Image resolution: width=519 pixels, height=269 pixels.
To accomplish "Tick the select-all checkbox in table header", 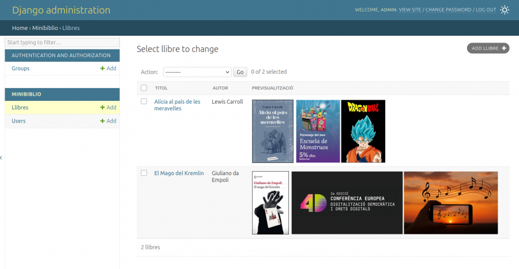I will click(144, 88).
